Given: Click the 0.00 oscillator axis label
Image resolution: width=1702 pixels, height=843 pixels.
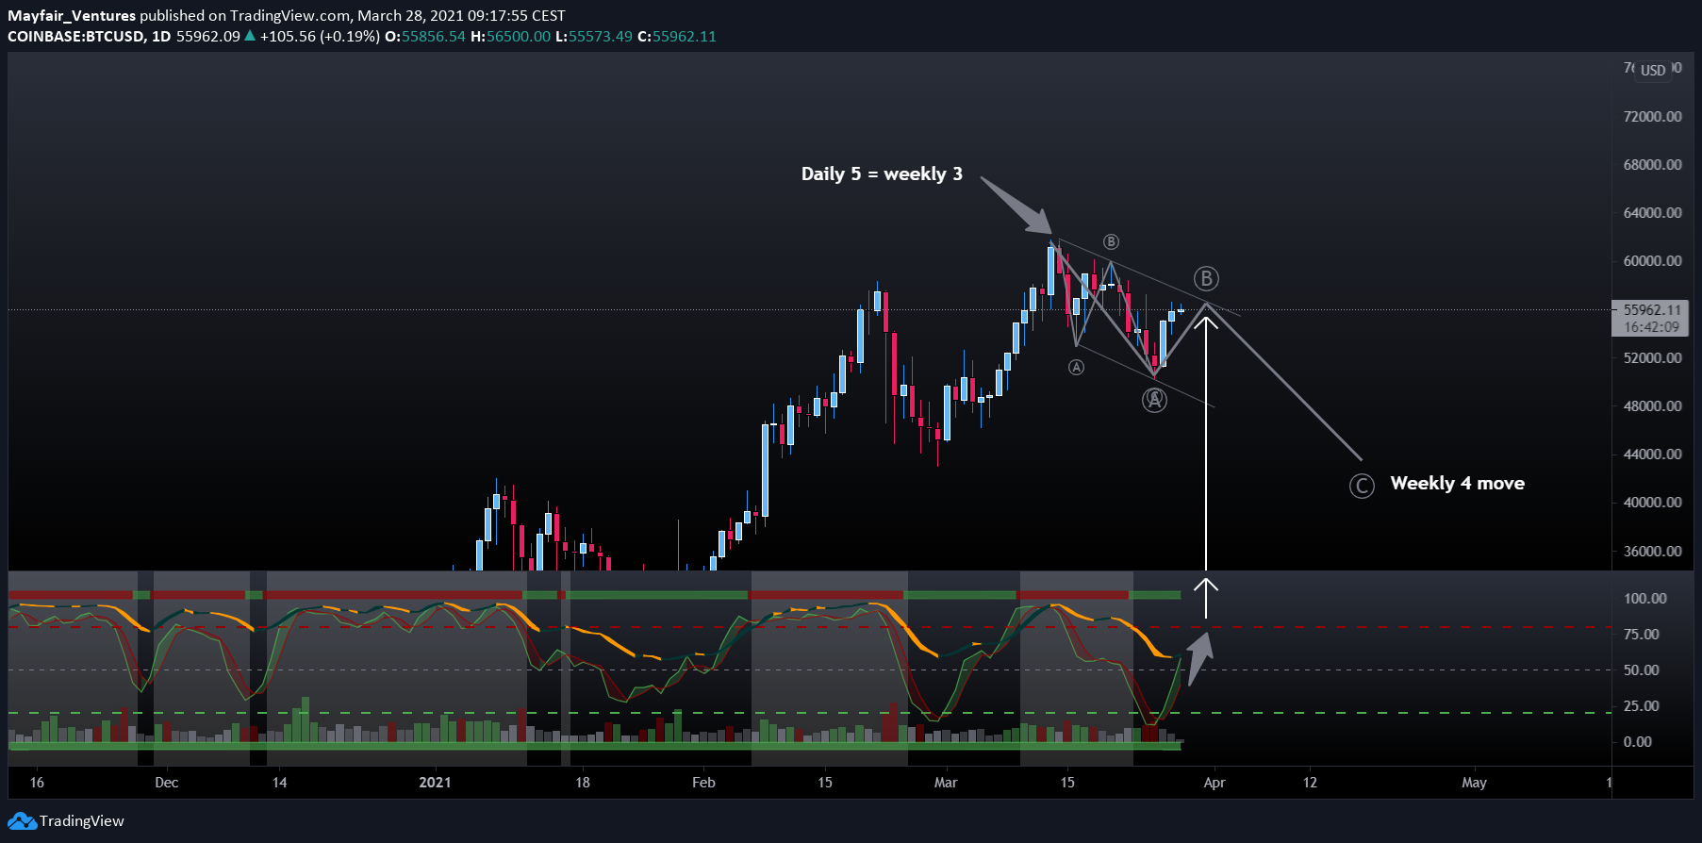Looking at the screenshot, I should (x=1638, y=741).
